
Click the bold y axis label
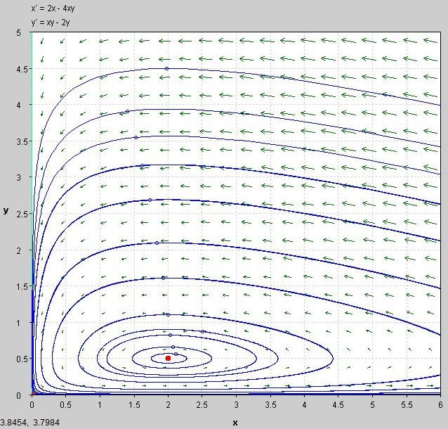point(6,210)
